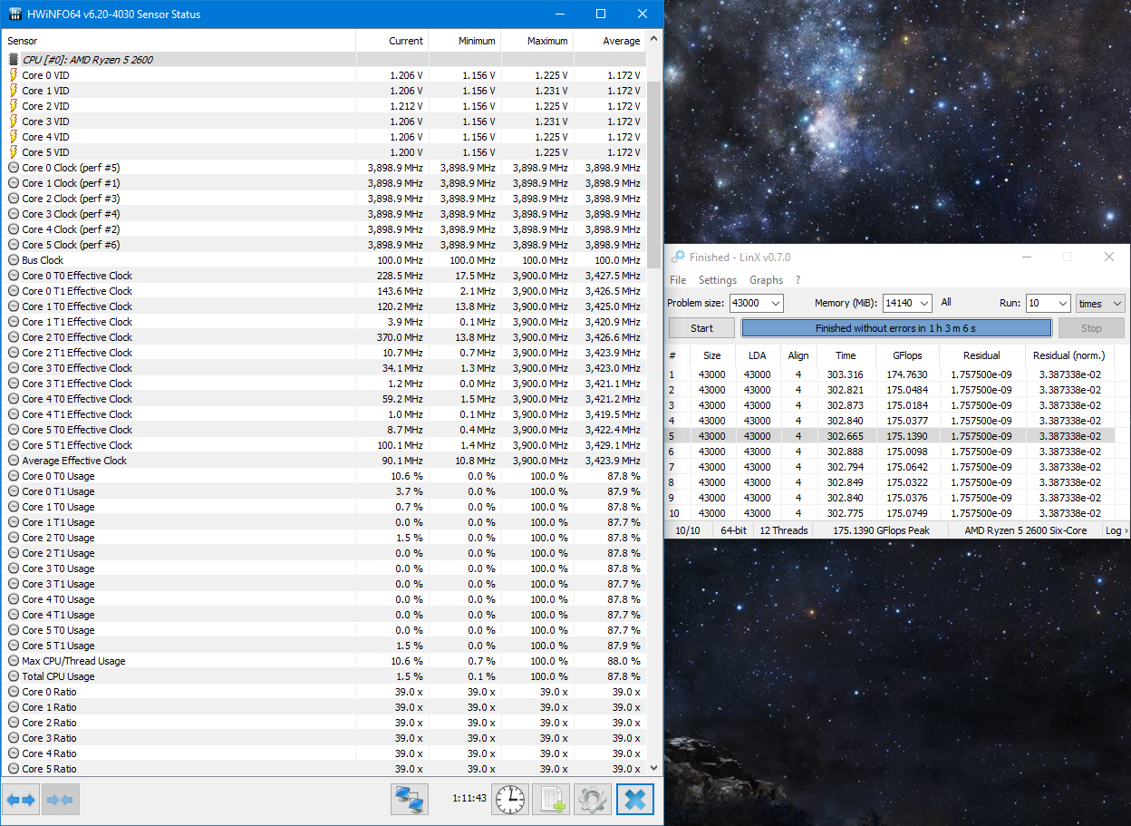Select the Bus Clock row label
The height and width of the screenshot is (826, 1131).
pos(43,260)
